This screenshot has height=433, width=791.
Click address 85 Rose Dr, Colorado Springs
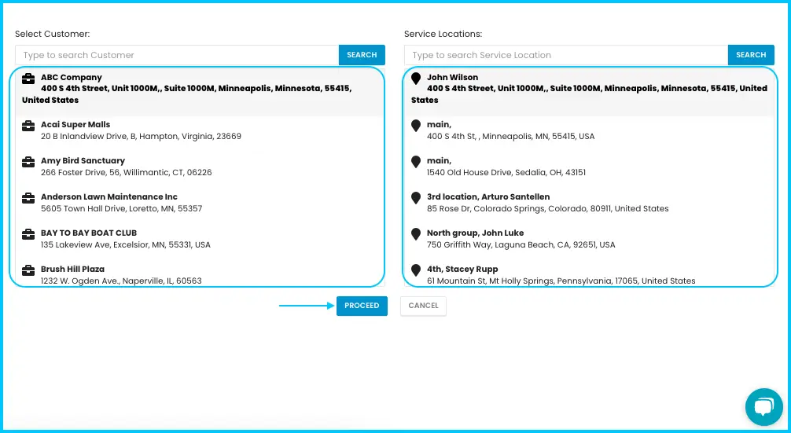(x=548, y=209)
